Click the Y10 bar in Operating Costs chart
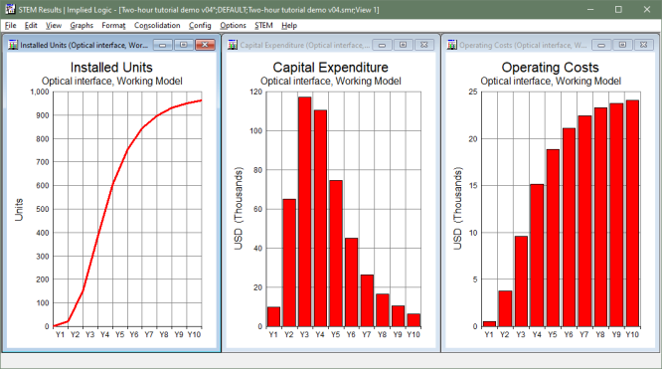Screen dimensions: 662x369 click(x=632, y=214)
